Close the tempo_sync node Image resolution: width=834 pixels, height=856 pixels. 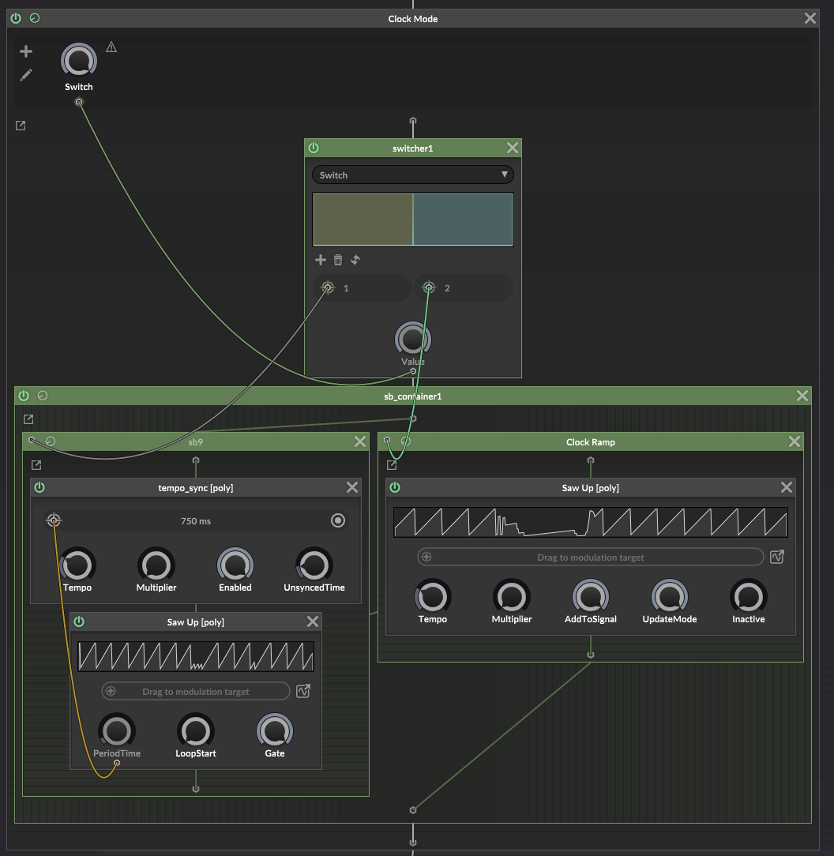(352, 487)
